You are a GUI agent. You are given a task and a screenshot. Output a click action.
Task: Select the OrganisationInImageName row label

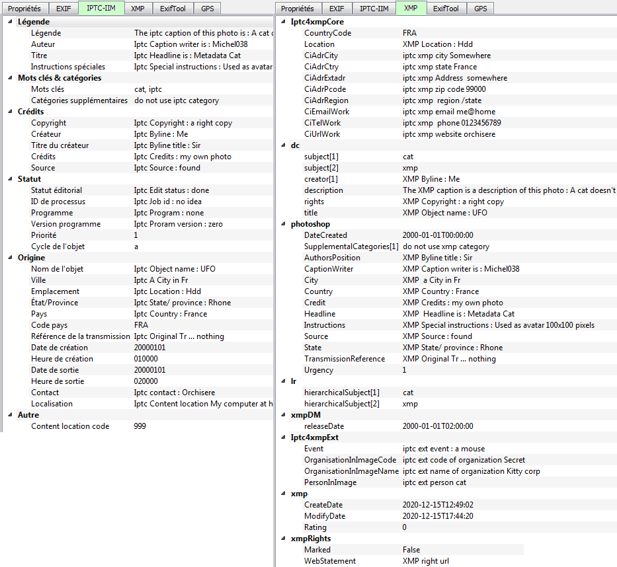click(x=351, y=471)
